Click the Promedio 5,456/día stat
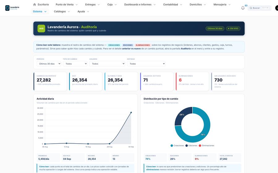This screenshot has height=173, width=278. pyautogui.click(x=48, y=158)
